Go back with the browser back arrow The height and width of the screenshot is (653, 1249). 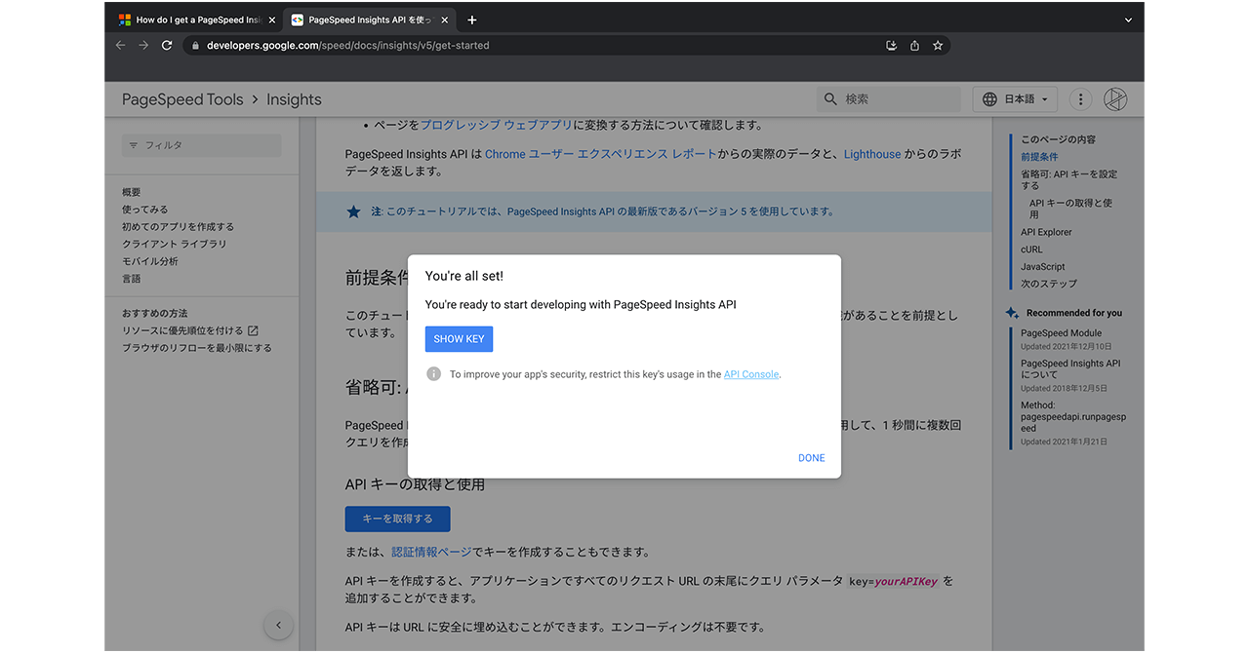121,46
